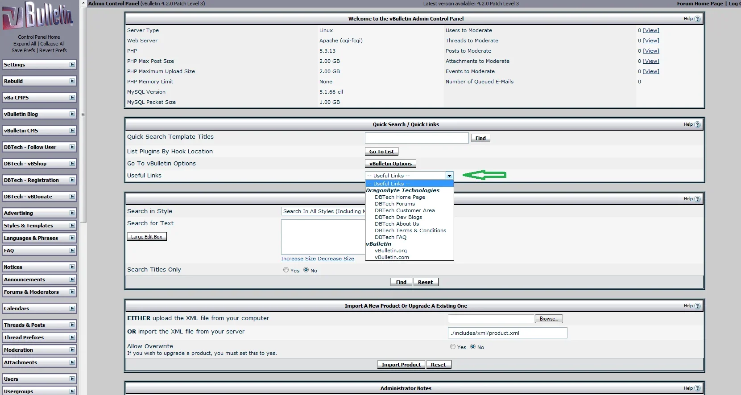Click Browse button for XML upload
Image resolution: width=741 pixels, height=395 pixels.
[x=549, y=319]
